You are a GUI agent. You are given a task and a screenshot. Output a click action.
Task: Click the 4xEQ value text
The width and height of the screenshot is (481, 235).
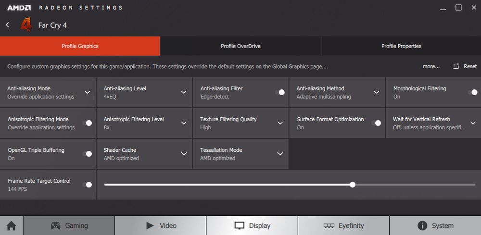click(110, 97)
